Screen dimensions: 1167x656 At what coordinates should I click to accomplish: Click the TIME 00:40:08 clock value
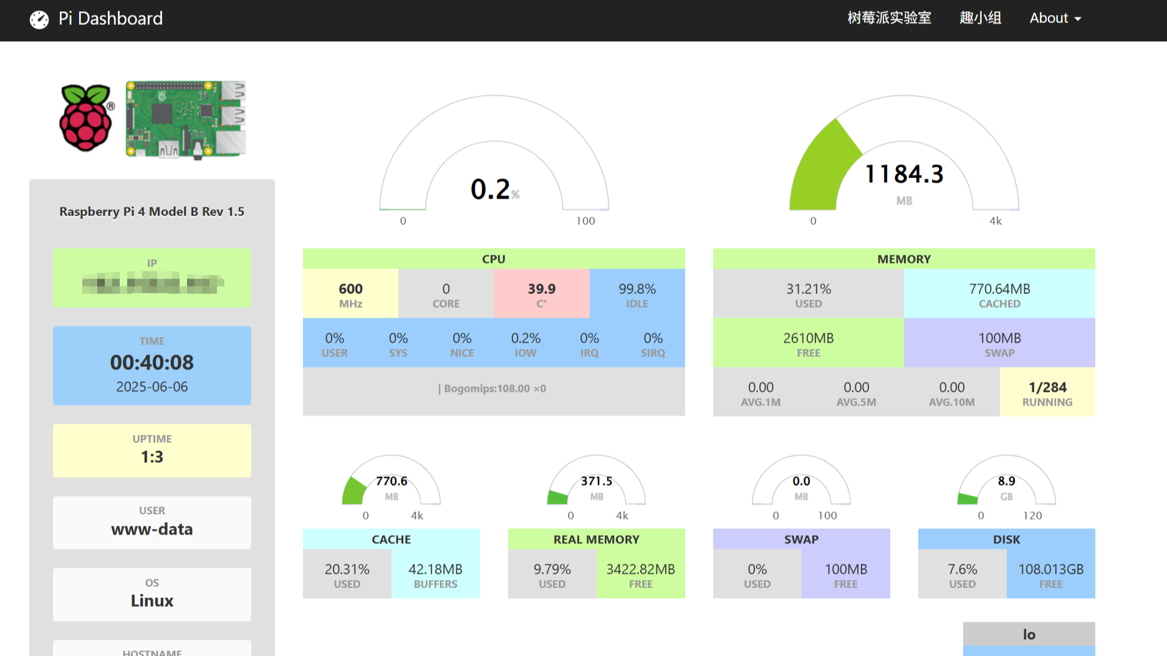(152, 363)
